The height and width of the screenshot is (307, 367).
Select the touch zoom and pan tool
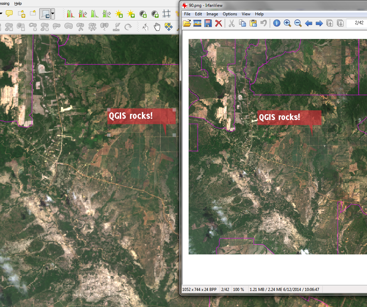coord(145,27)
